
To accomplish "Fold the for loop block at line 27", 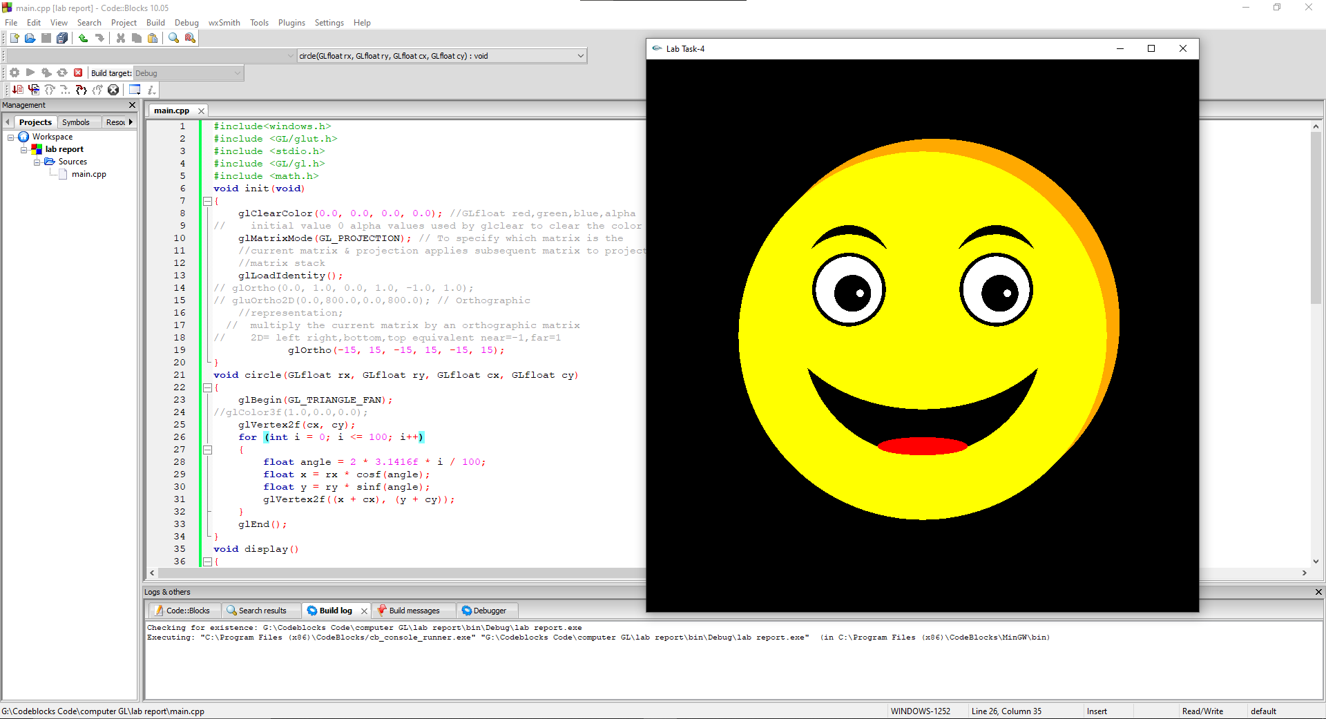I will click(x=207, y=450).
